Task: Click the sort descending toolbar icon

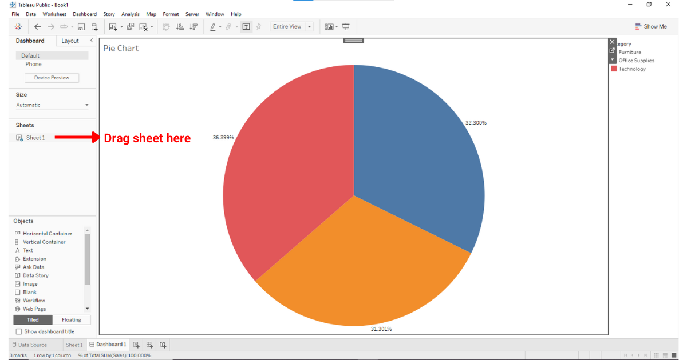Action: pyautogui.click(x=194, y=26)
